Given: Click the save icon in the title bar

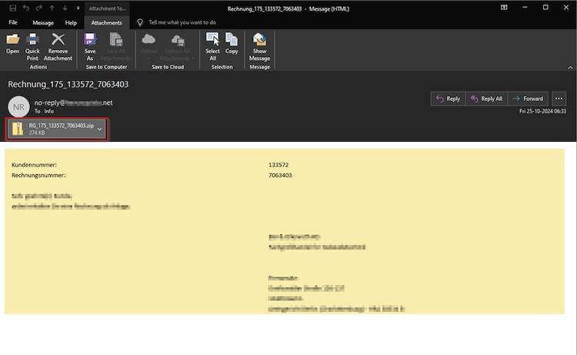Looking at the screenshot, I should pos(12,8).
